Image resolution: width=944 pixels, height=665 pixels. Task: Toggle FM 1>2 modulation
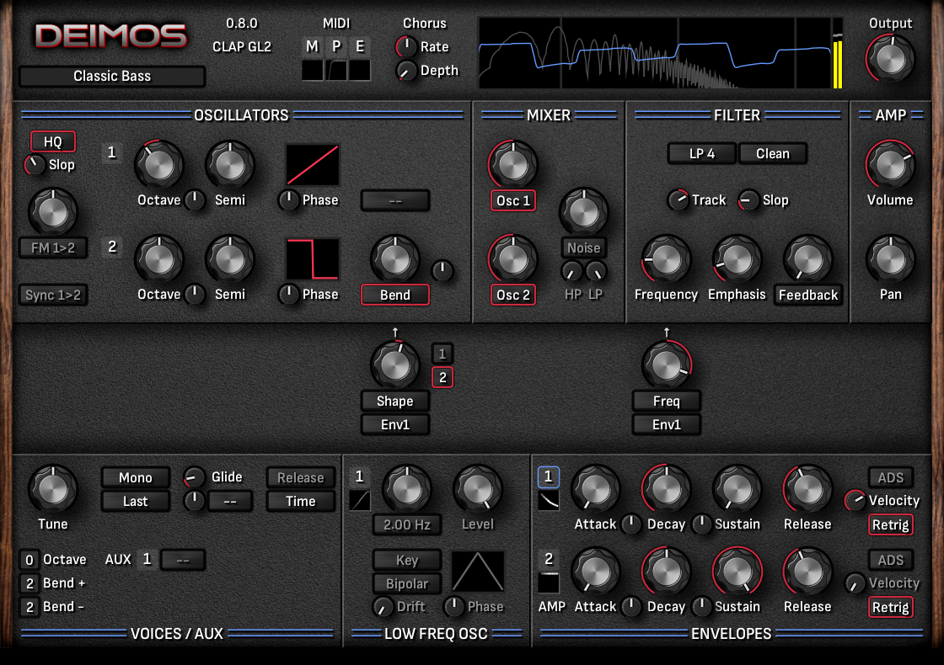(53, 247)
